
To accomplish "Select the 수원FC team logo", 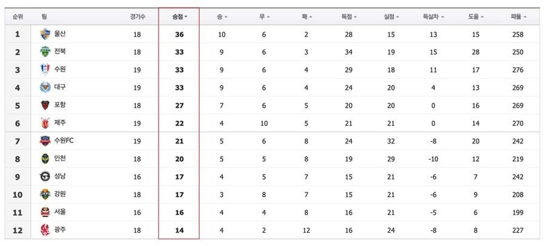I will (45, 141).
